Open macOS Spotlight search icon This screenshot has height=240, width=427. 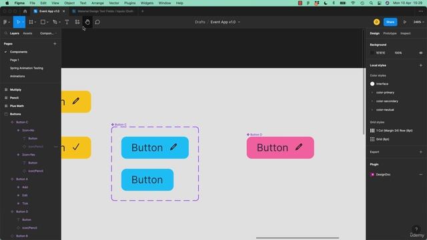click(371, 3)
